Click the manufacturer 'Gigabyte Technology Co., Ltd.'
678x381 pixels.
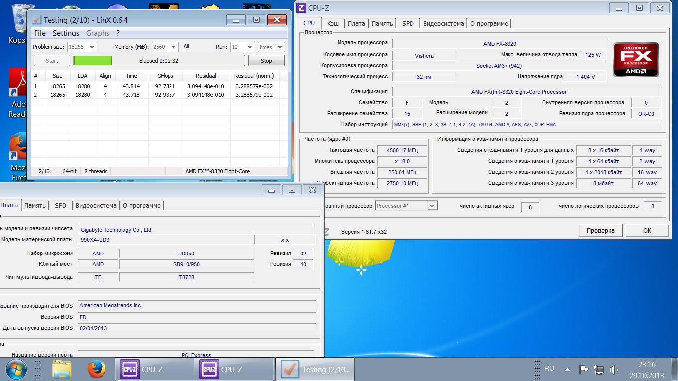pyautogui.click(x=197, y=230)
